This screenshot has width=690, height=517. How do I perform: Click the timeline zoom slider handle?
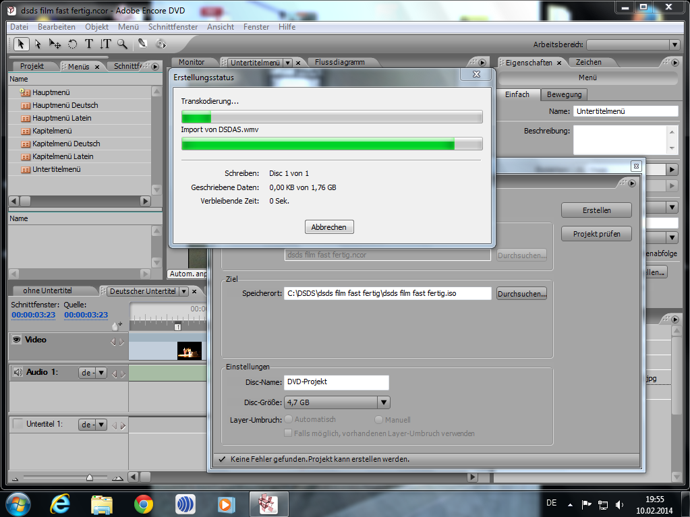(90, 477)
